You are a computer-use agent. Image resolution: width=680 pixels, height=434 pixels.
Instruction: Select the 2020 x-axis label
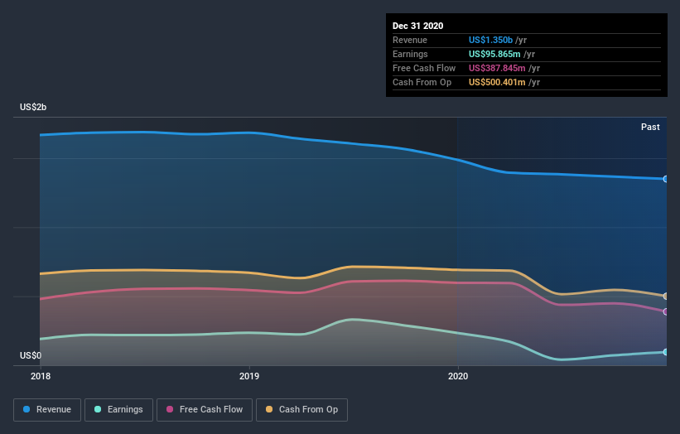[x=458, y=376]
